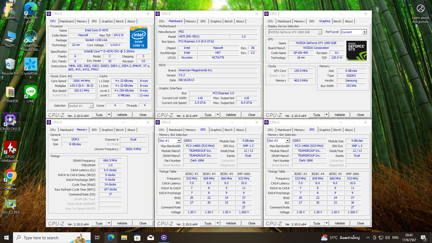Expand the Slot #3 memory slot dropdown

[x=288, y=141]
